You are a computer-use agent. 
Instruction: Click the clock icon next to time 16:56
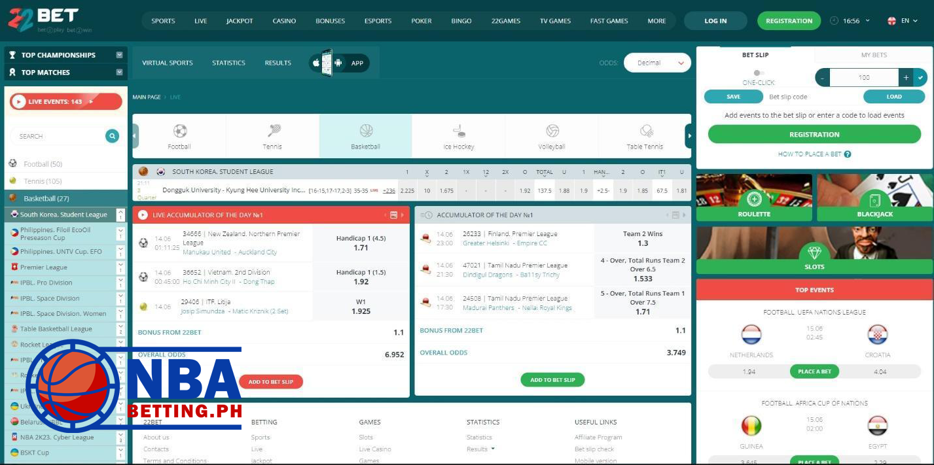tap(834, 20)
